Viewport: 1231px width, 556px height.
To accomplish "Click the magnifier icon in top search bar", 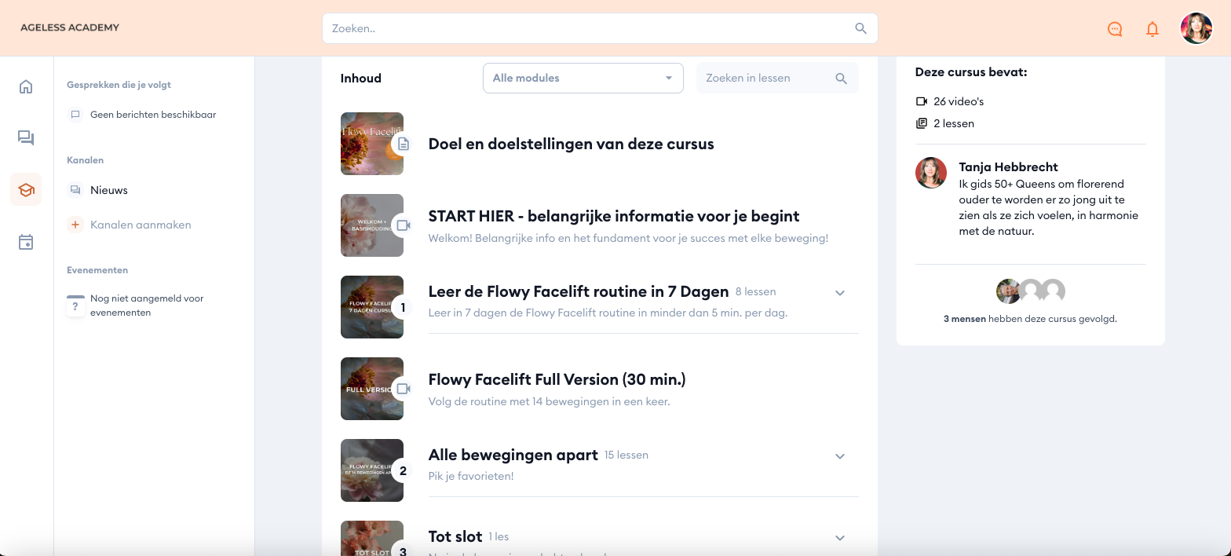I will point(860,28).
